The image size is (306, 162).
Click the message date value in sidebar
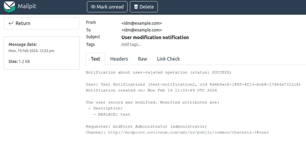[x=32, y=51]
